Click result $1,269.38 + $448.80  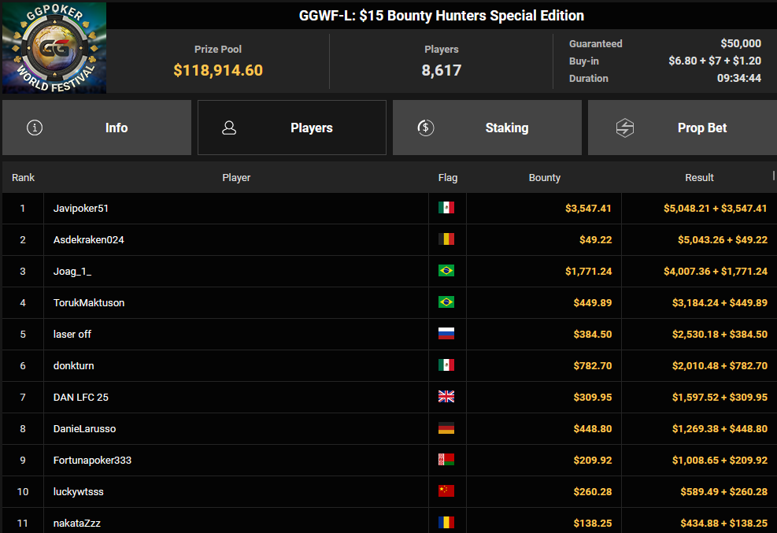(720, 428)
